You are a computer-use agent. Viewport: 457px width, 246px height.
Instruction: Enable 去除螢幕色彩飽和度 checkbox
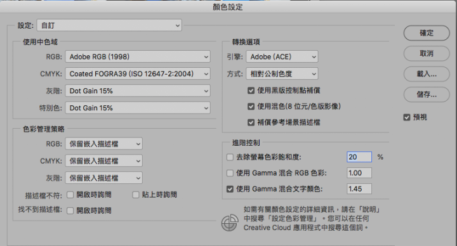[230, 157]
